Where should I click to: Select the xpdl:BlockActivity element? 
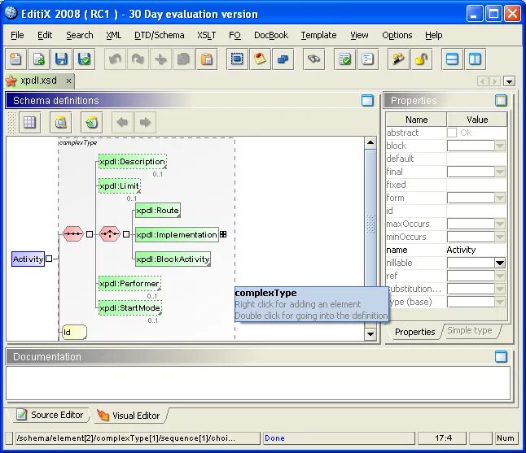coord(173,259)
